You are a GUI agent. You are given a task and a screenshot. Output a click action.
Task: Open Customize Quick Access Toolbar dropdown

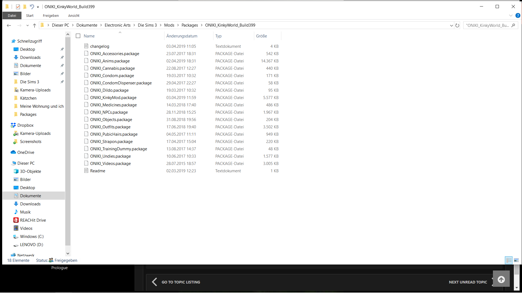(x=38, y=7)
